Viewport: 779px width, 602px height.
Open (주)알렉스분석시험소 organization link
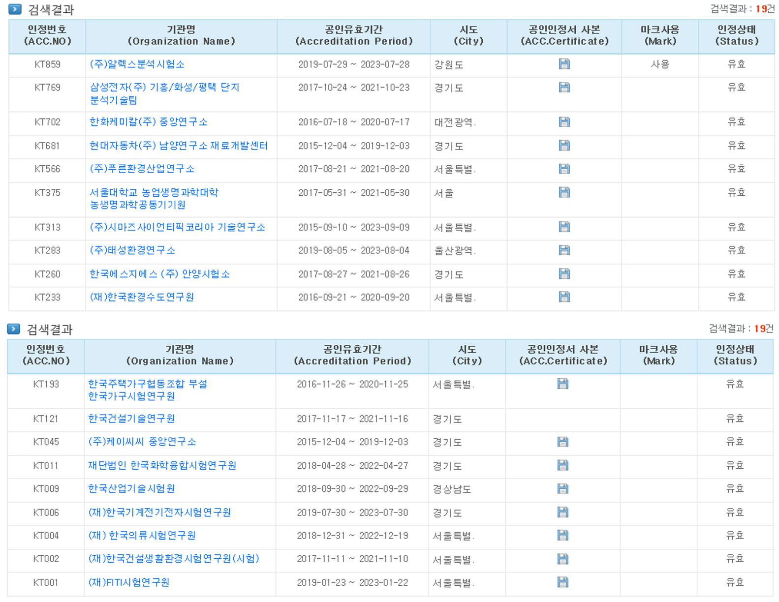pyautogui.click(x=137, y=64)
